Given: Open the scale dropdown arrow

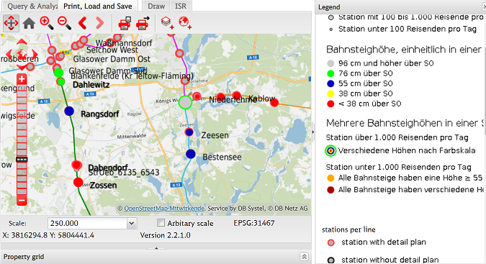Looking at the screenshot, I should pyautogui.click(x=132, y=223).
